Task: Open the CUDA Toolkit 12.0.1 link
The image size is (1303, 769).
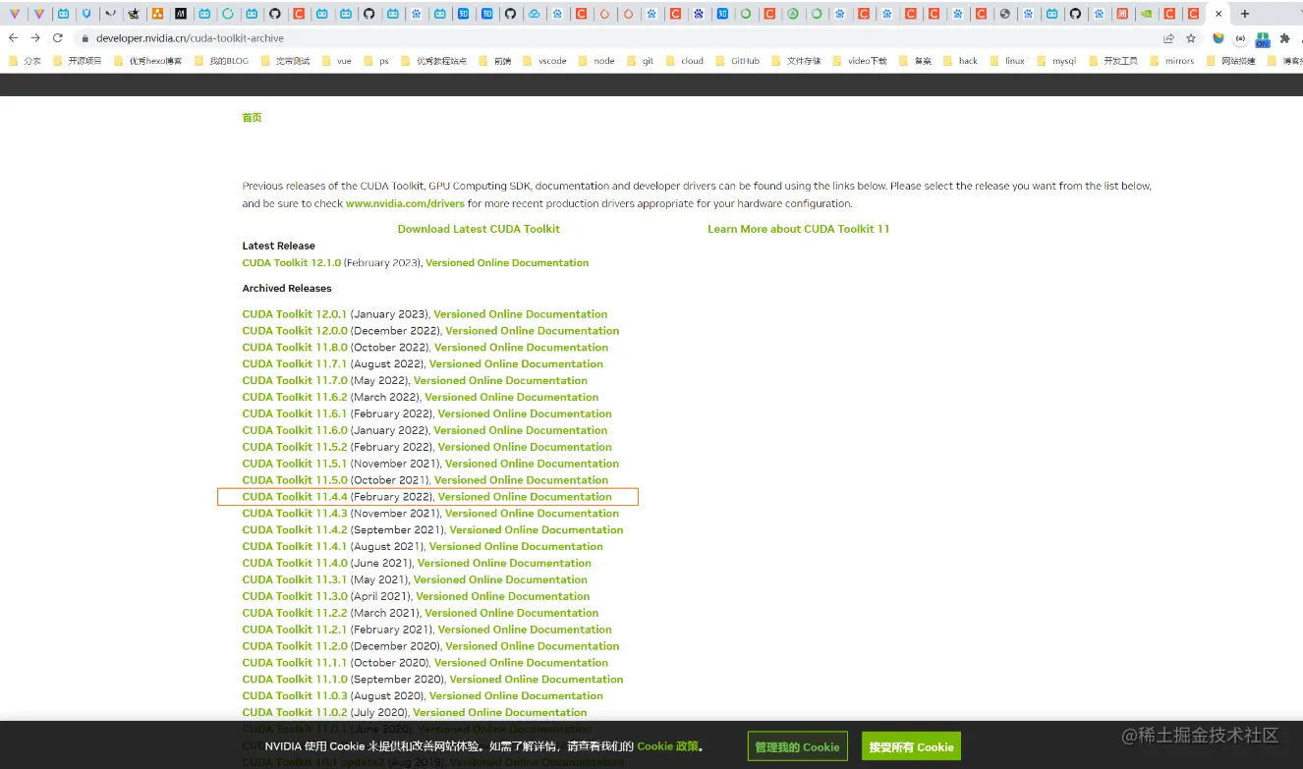Action: click(295, 314)
